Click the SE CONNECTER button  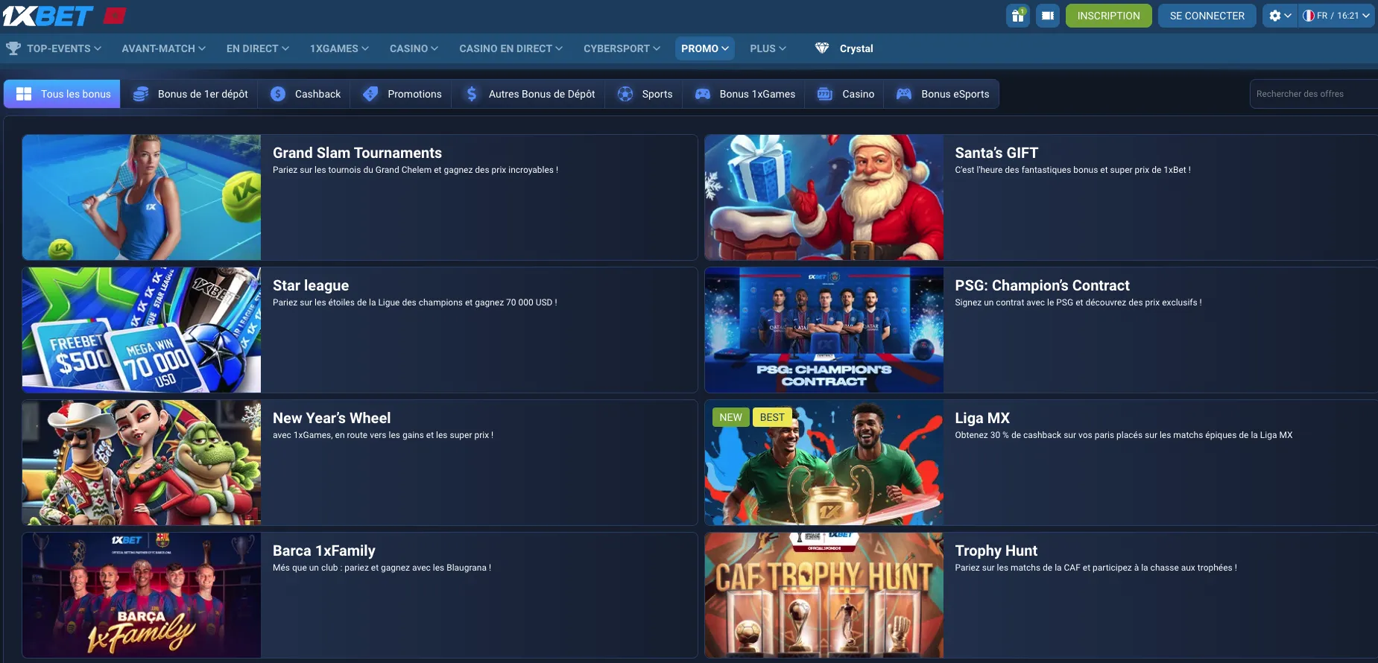[x=1207, y=16]
